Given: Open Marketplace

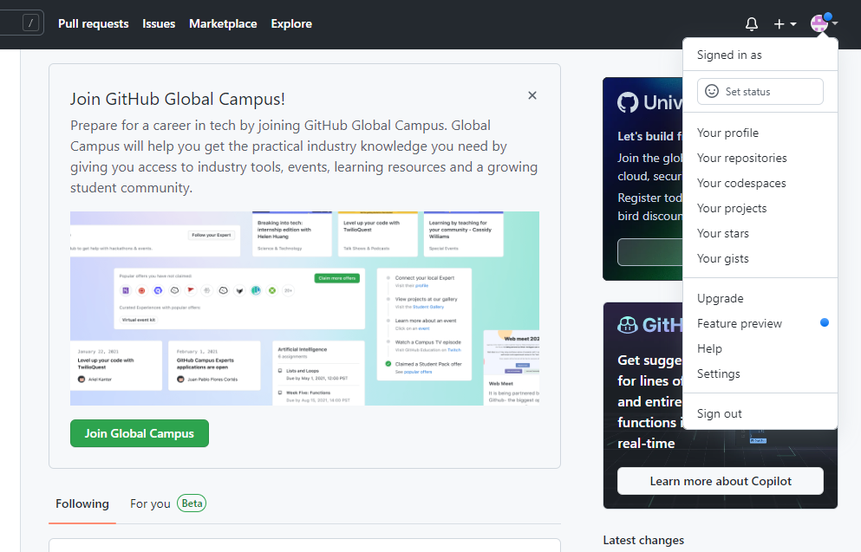Looking at the screenshot, I should 223,23.
